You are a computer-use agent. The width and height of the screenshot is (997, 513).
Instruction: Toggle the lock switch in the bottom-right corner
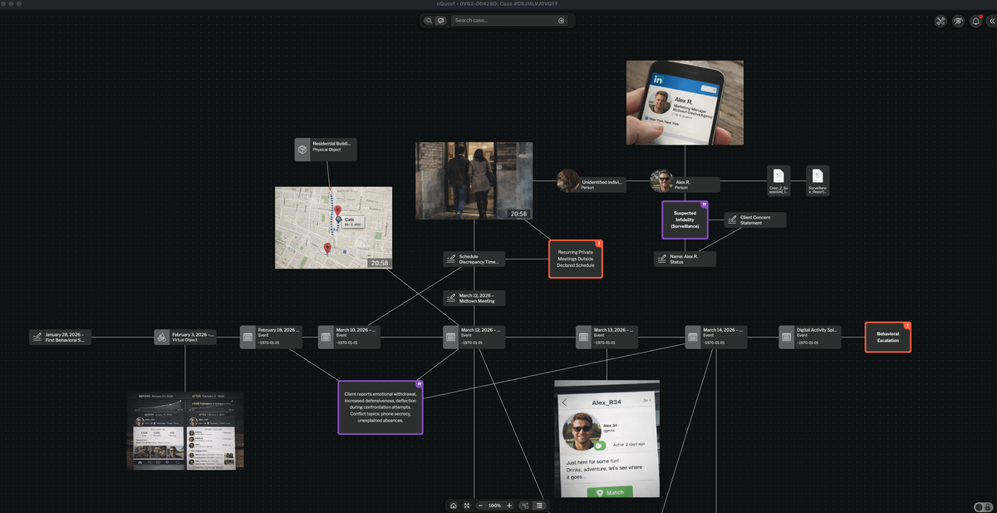click(985, 508)
